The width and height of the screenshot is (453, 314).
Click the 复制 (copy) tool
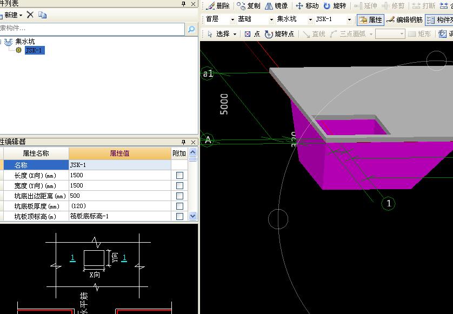point(249,6)
